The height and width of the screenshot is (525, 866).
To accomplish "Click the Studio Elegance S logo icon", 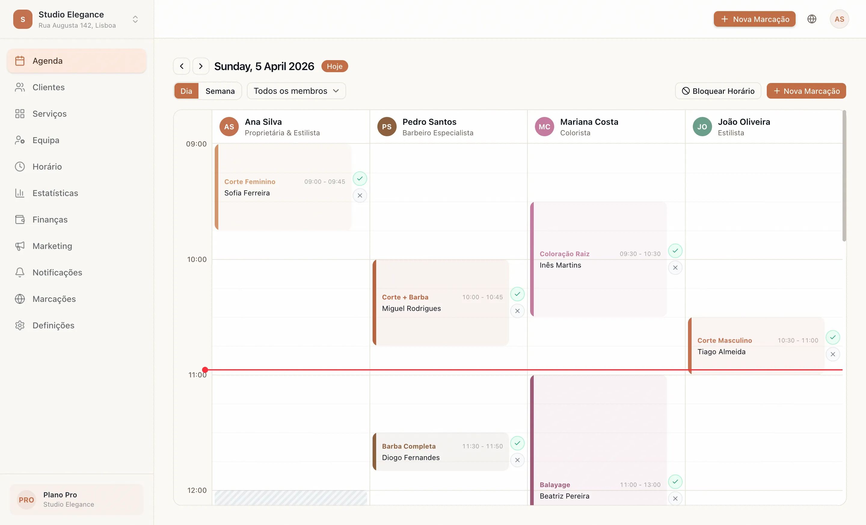I will pos(23,19).
